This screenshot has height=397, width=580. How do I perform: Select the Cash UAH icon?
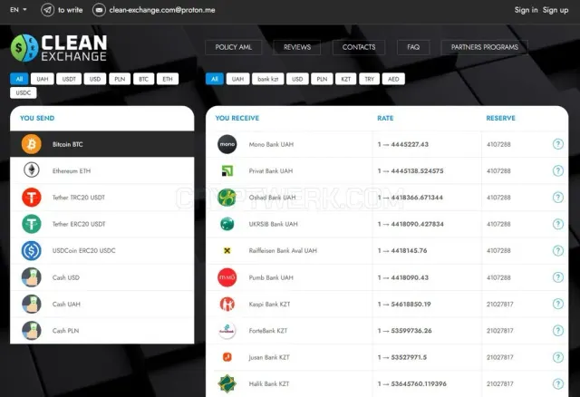pos(32,305)
